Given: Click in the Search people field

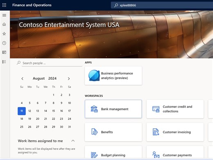Looking at the screenshot, I should click(x=52, y=63).
